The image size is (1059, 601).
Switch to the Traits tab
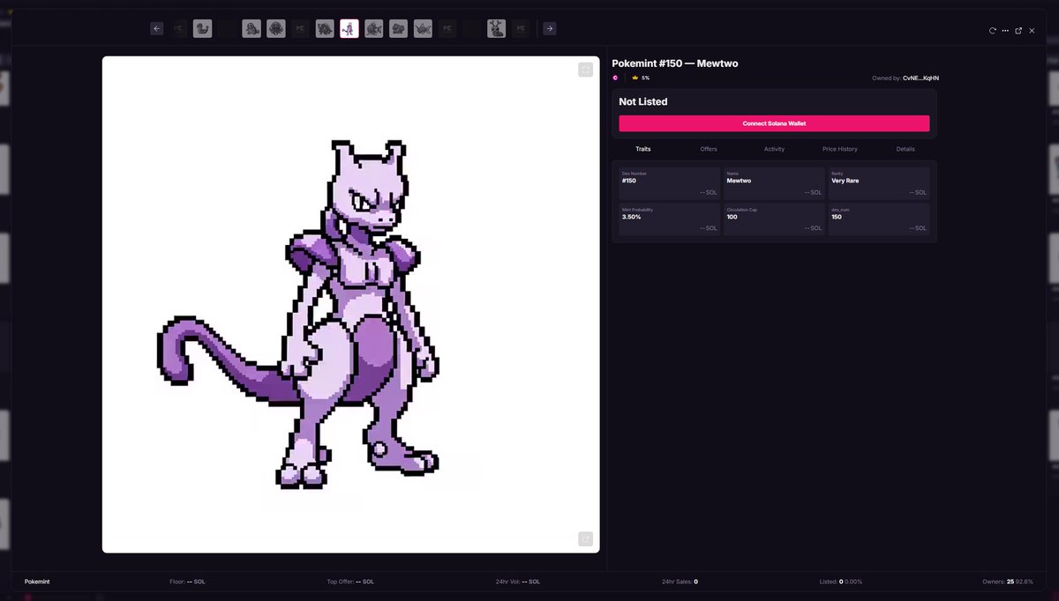(x=643, y=149)
